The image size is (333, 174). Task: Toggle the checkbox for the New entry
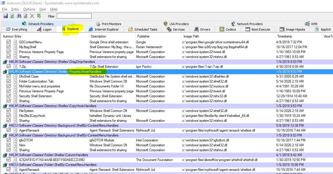(x=8, y=145)
